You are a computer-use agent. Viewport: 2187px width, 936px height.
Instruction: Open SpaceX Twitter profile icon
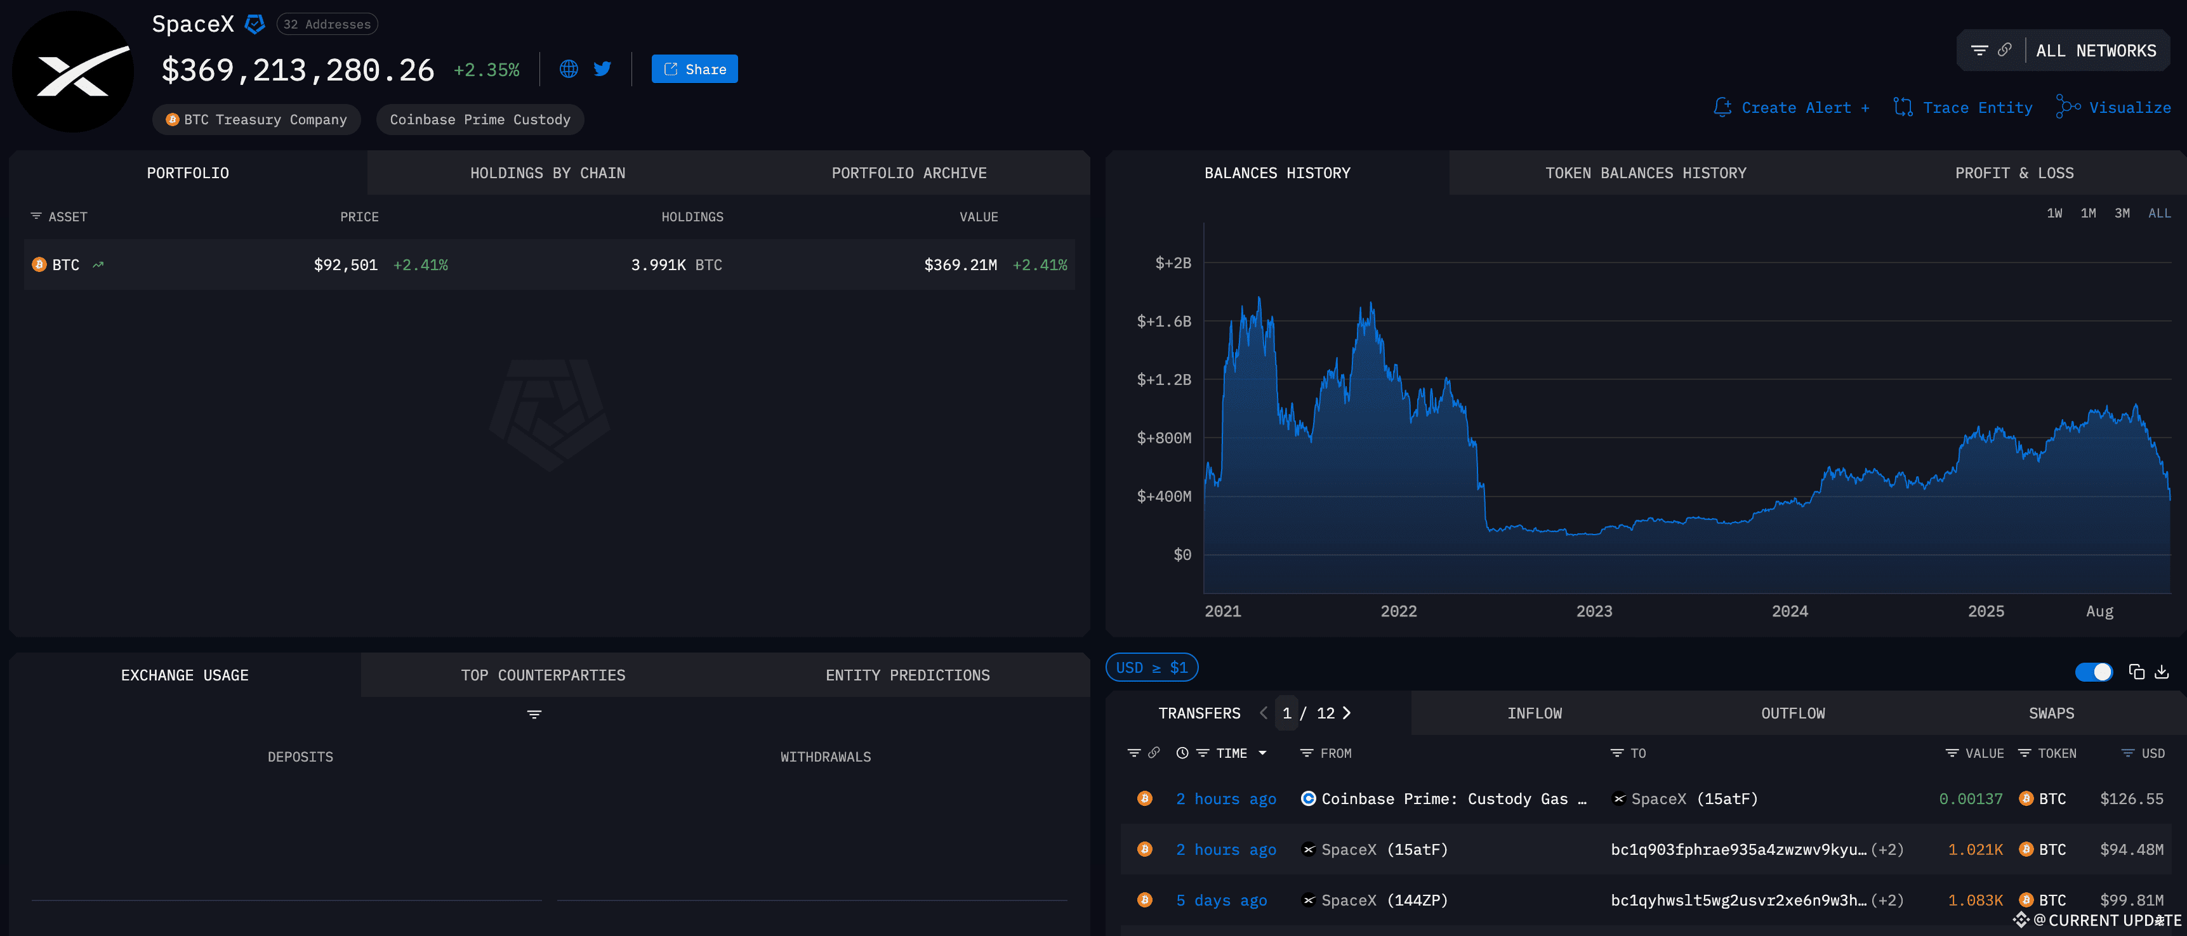point(603,68)
